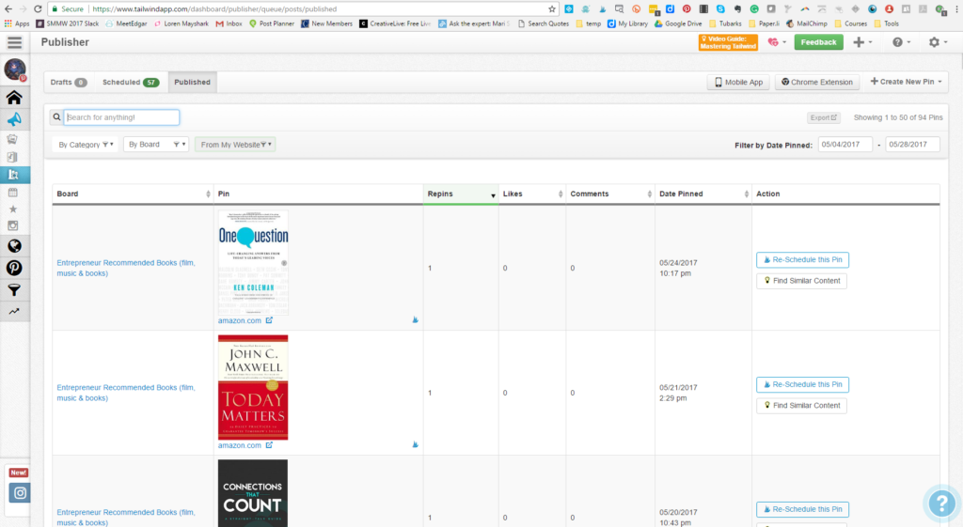This screenshot has height=527, width=963.
Task: Re-Schedule the One Question pin
Action: click(802, 260)
